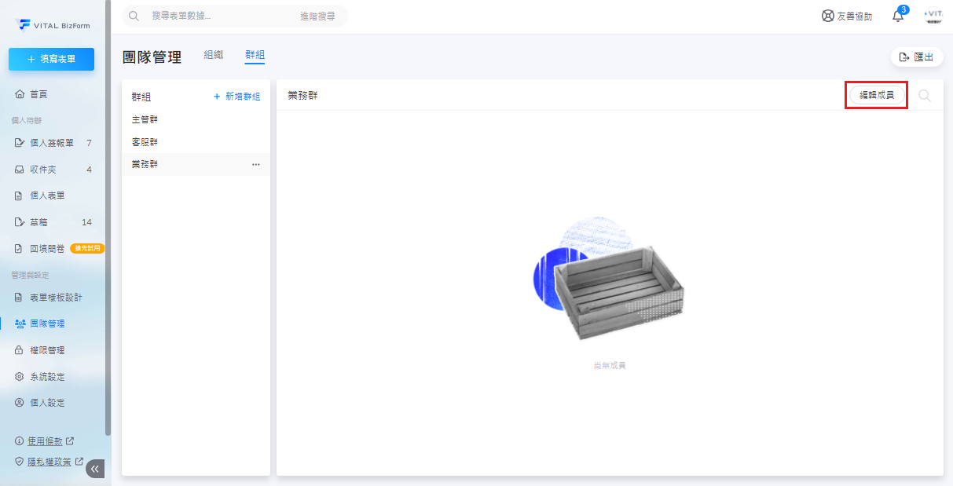Click the 搜尋表單數據 search field
The height and width of the screenshot is (486, 953).
point(212,16)
